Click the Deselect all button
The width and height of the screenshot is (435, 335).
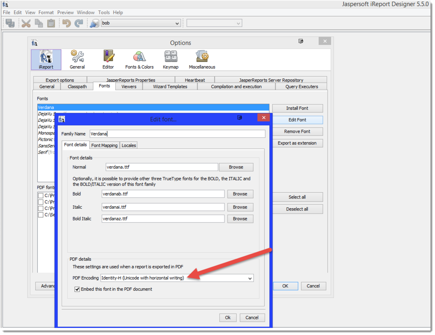point(297,209)
